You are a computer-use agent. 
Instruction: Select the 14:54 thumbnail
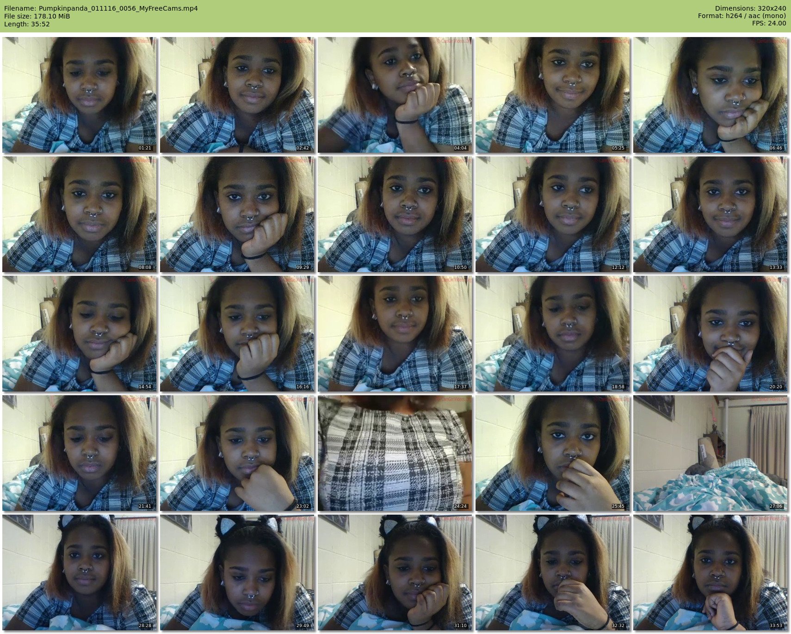tap(80, 334)
